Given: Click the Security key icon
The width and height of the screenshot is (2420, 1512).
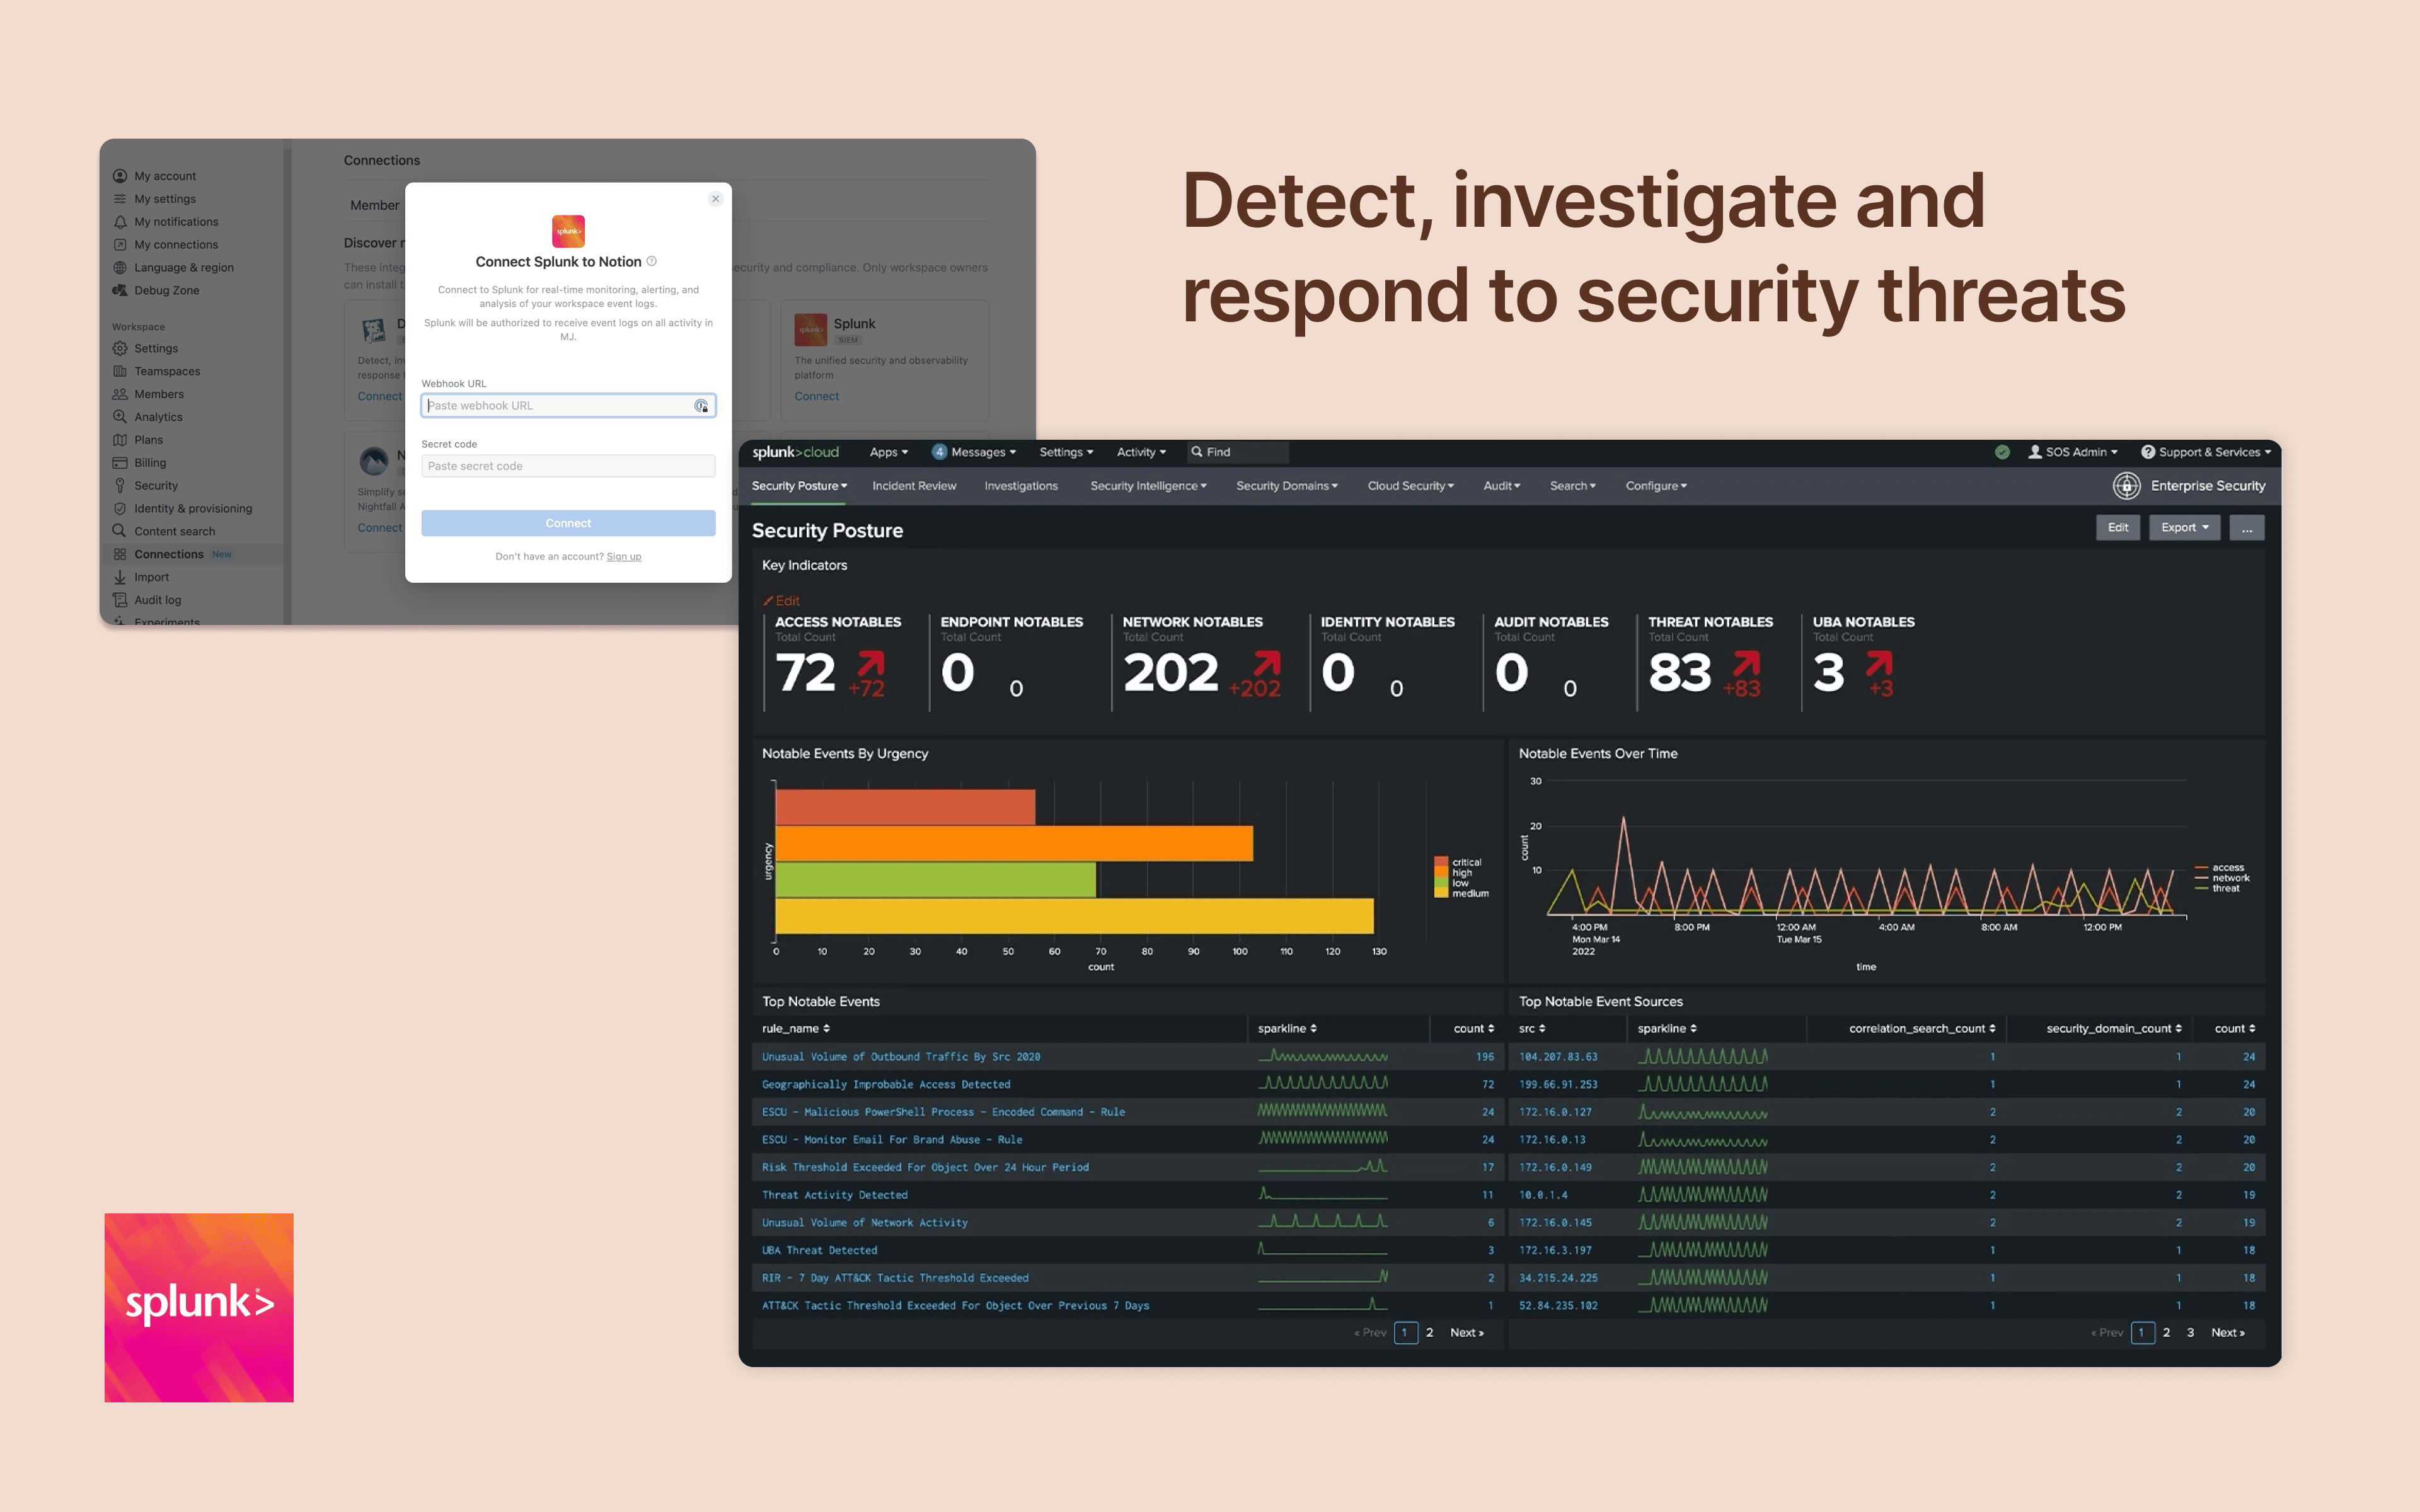Looking at the screenshot, I should pos(120,486).
